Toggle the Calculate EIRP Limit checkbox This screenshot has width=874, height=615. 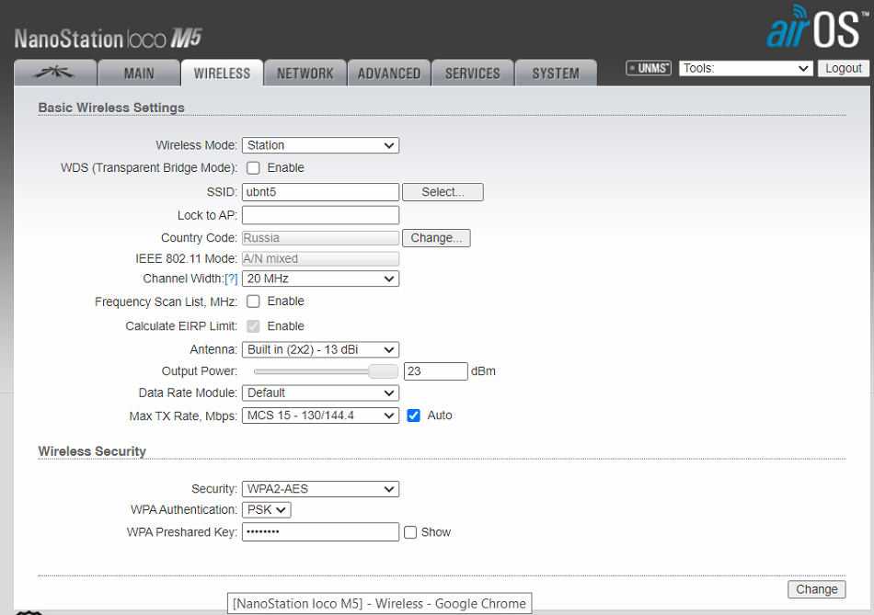tap(253, 326)
